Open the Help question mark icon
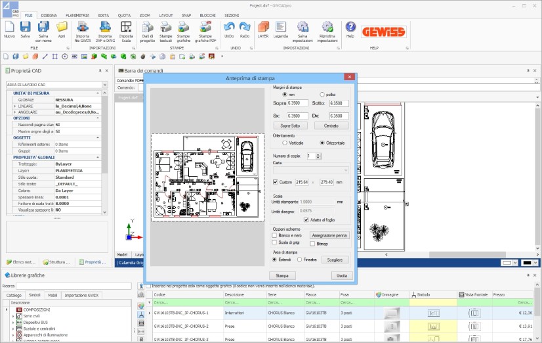This screenshot has width=542, height=343. click(350, 27)
